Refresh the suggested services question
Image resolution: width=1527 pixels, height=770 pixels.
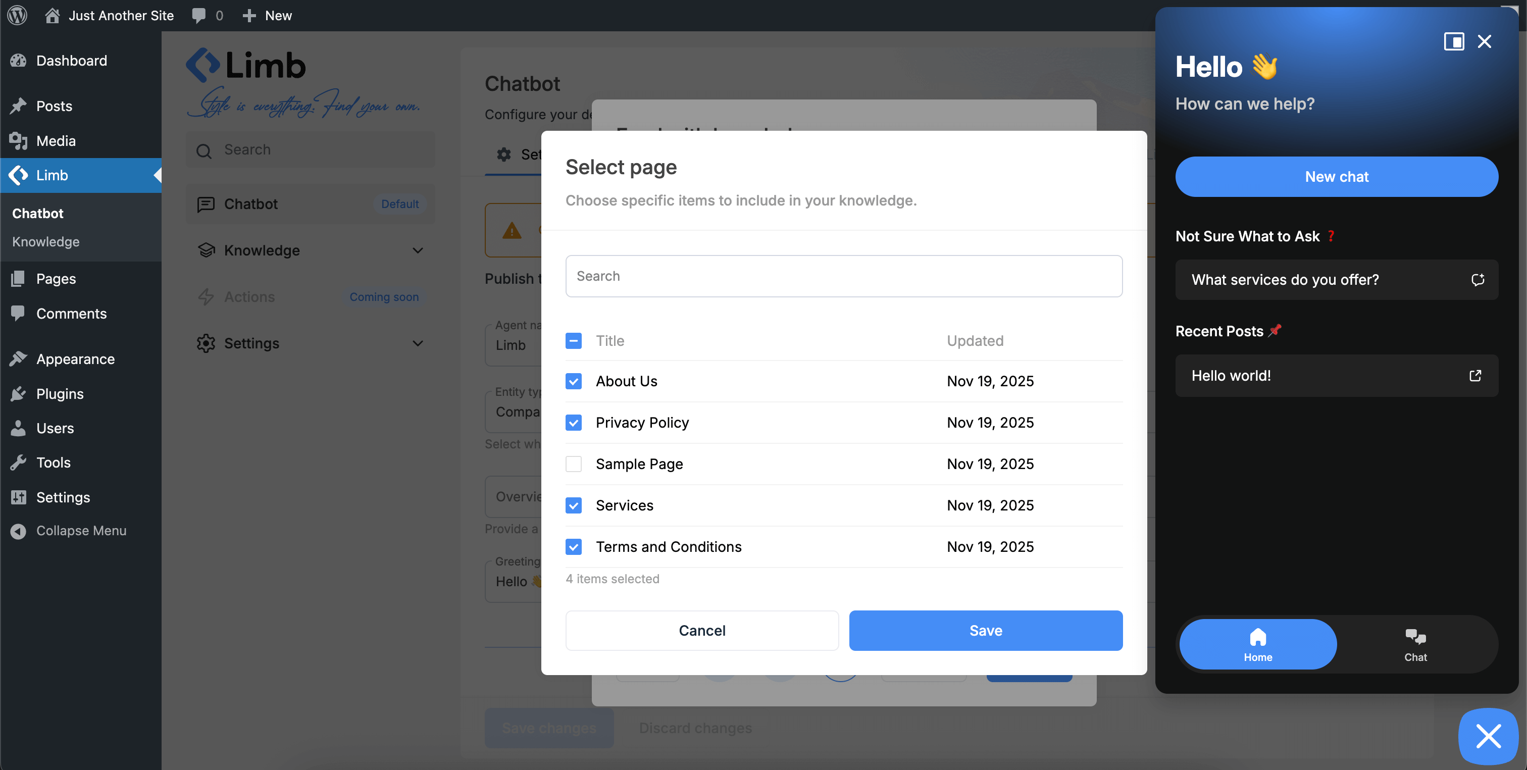(1478, 279)
